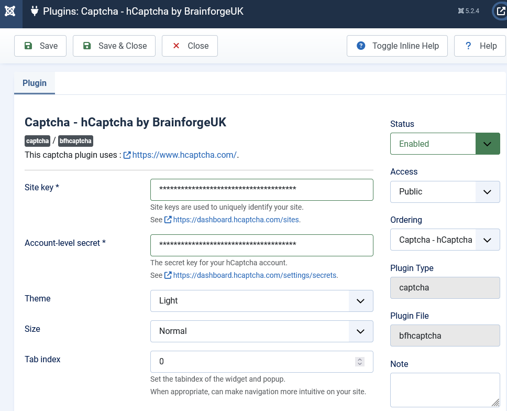Screen dimensions: 507x411
Task: Open site preview external link icon
Action: click(x=500, y=12)
